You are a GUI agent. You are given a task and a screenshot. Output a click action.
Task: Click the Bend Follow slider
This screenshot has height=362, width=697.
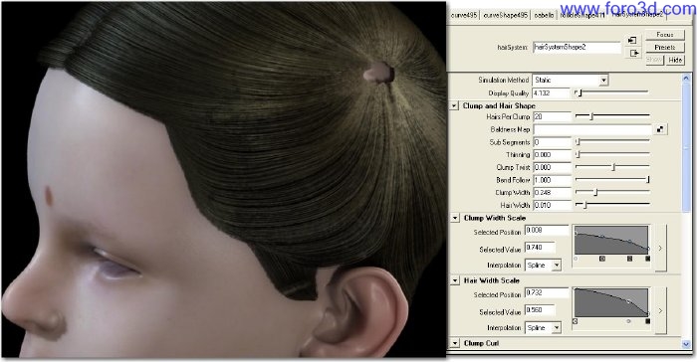[x=612, y=179]
